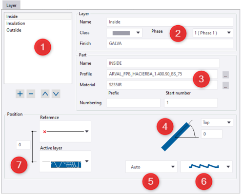Open the profile shape orientation dropdown
The height and width of the screenshot is (194, 241).
(x=207, y=167)
